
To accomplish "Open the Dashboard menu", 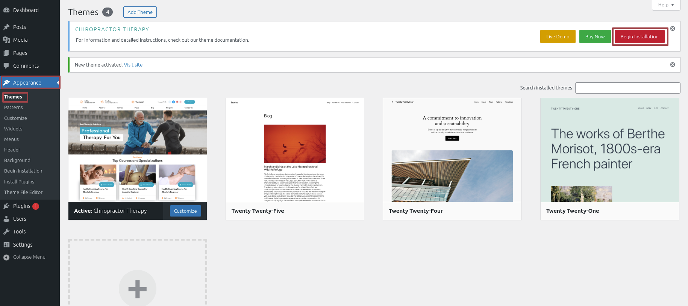I will pyautogui.click(x=30, y=10).
